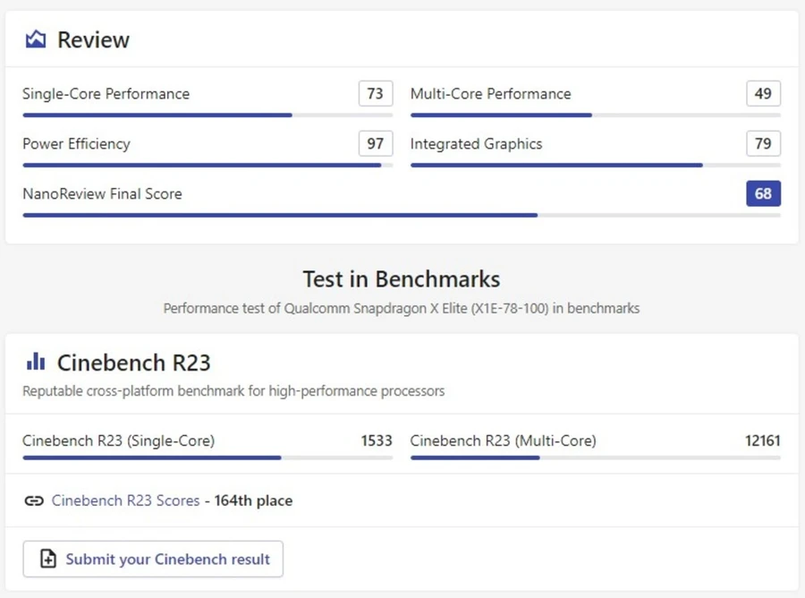
Task: Click the document plus icon in Submit button
Action: [48, 559]
